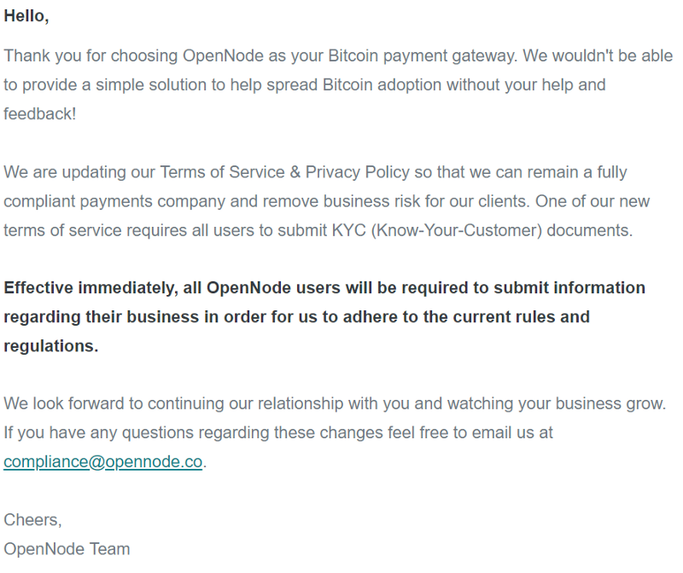
Task: Click the phrase watching your business grow
Action: [x=557, y=404]
